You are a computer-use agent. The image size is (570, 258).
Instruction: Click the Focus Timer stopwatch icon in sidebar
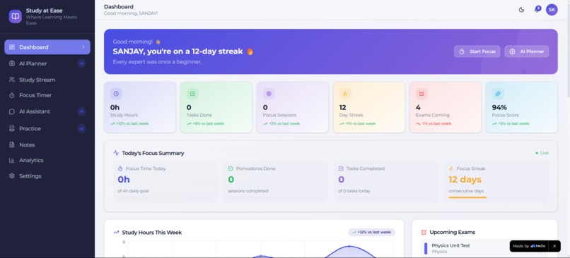[x=12, y=95]
